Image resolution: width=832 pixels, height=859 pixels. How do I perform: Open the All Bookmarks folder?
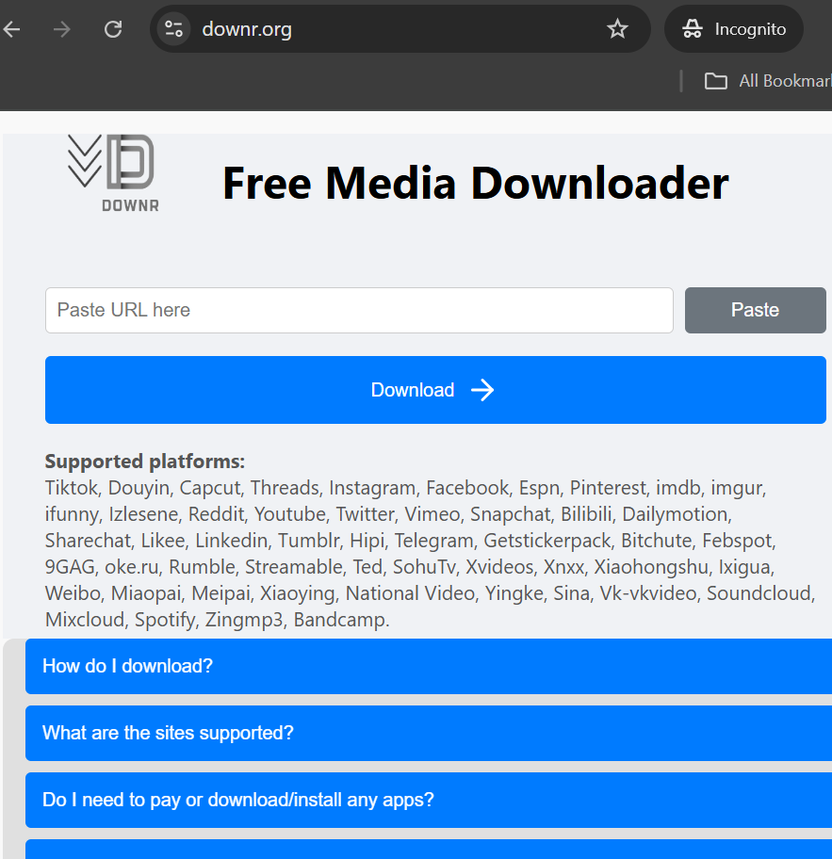click(x=768, y=81)
